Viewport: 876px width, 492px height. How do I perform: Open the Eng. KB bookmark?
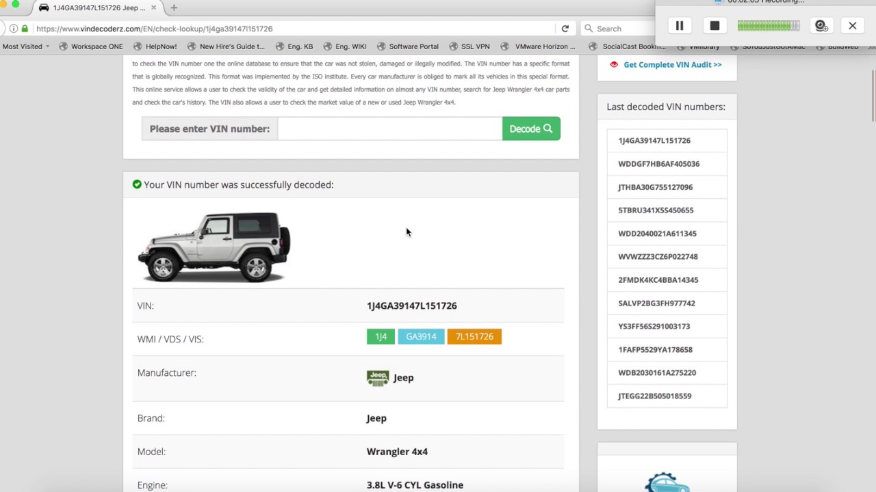coord(294,46)
